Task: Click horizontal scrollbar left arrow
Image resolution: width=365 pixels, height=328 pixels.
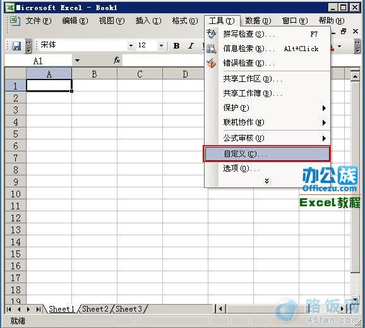Action: (x=220, y=309)
